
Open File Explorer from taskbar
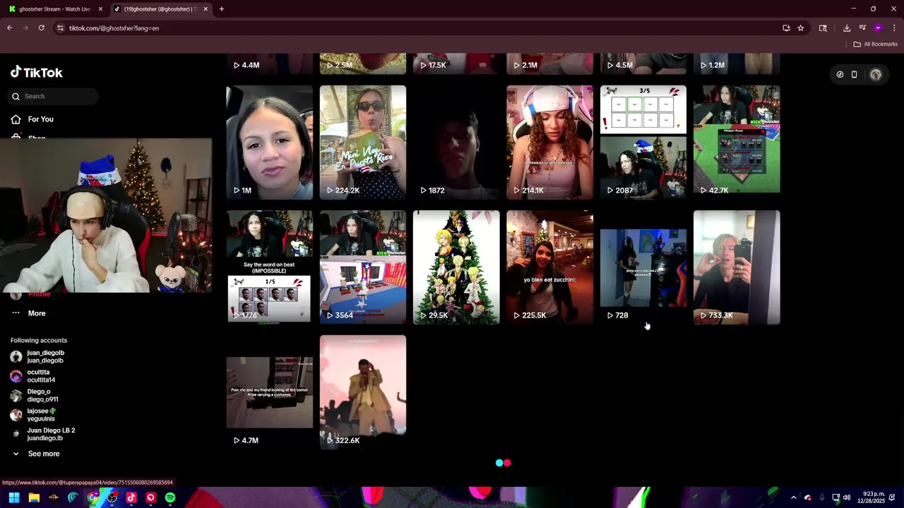tap(33, 497)
